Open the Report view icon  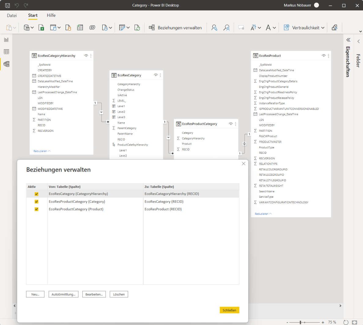tap(6, 40)
